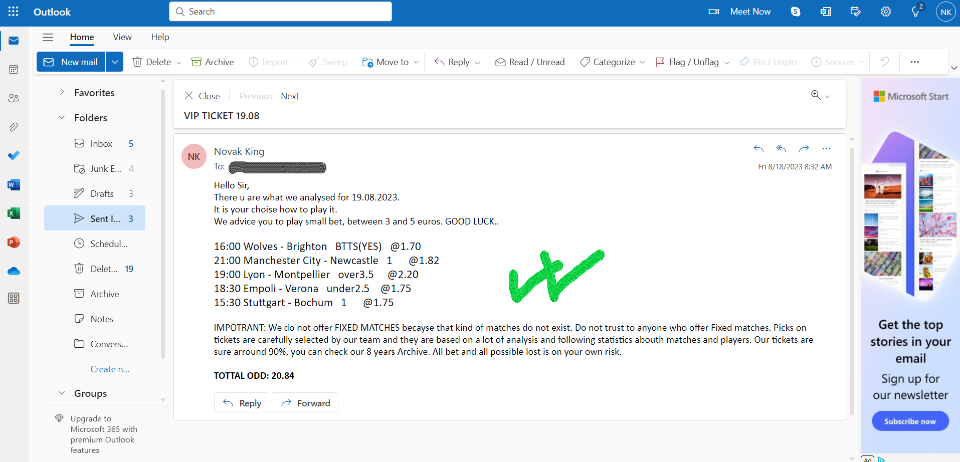Open the Help tab
This screenshot has width=960, height=462.
160,37
